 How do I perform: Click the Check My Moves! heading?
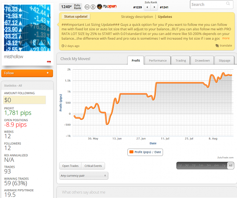pyautogui.click(x=75, y=59)
